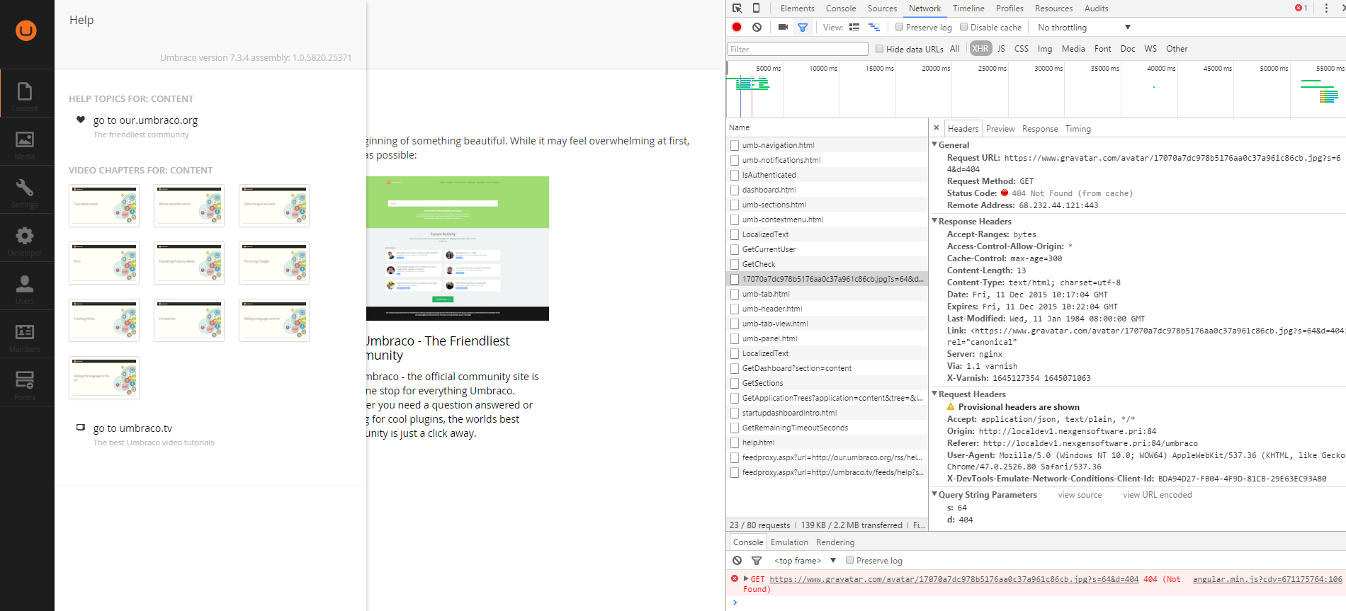Collapse the Response Headers section
1346x611 pixels.
(934, 221)
